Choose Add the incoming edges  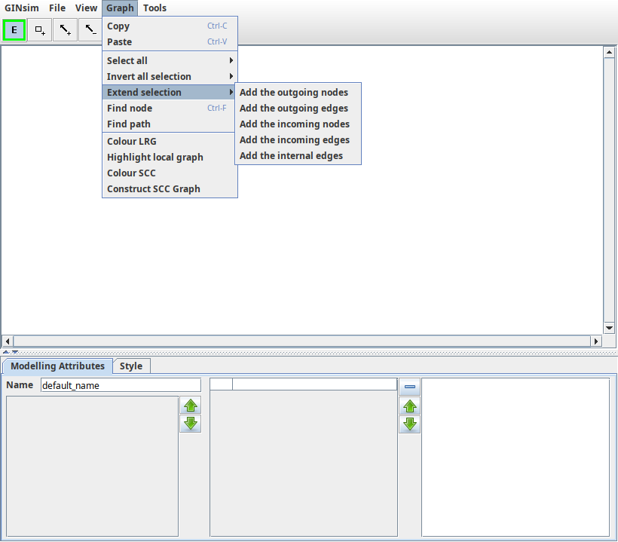tap(294, 139)
